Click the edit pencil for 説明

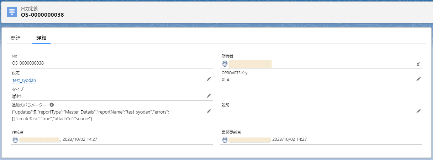point(419,111)
